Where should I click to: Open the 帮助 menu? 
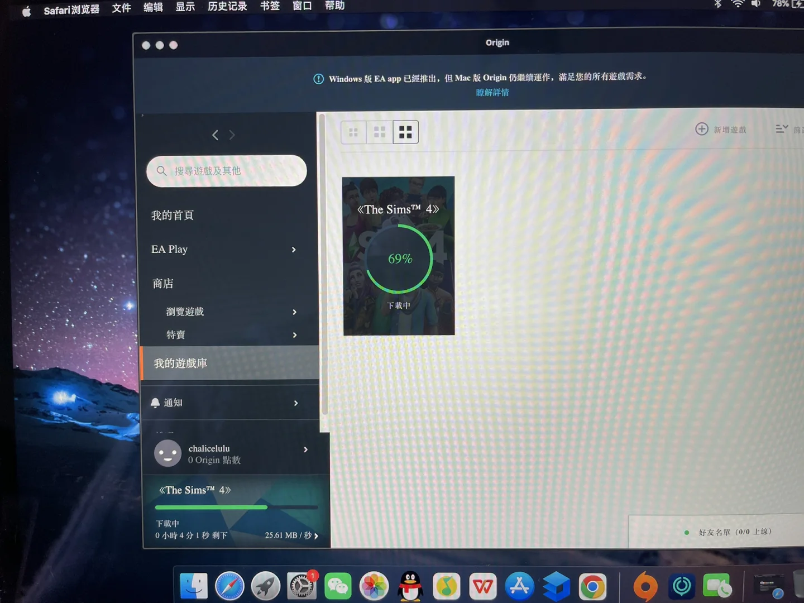(334, 6)
